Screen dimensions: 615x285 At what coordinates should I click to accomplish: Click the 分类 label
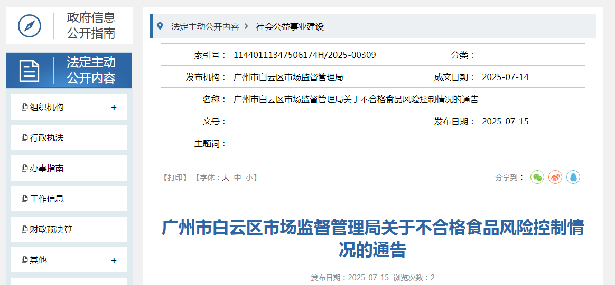(x=463, y=55)
